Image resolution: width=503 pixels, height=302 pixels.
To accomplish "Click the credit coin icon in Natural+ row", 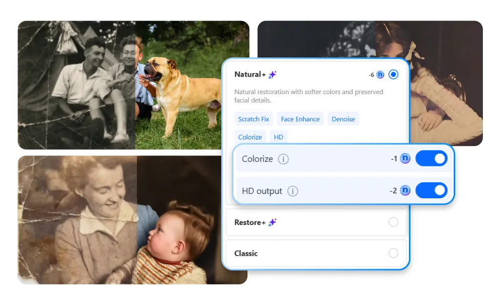I will (380, 74).
